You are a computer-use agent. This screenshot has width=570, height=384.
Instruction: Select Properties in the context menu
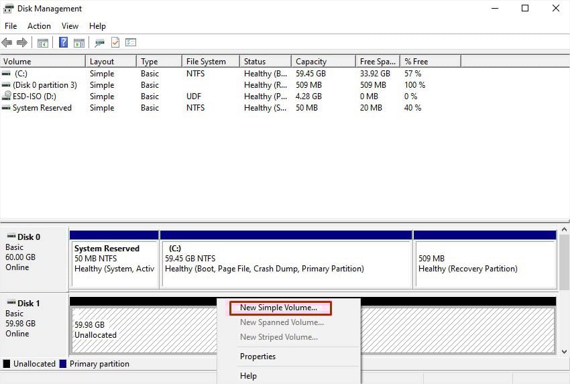(258, 357)
